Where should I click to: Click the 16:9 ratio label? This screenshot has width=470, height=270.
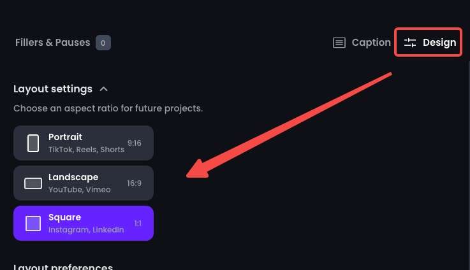coord(135,183)
